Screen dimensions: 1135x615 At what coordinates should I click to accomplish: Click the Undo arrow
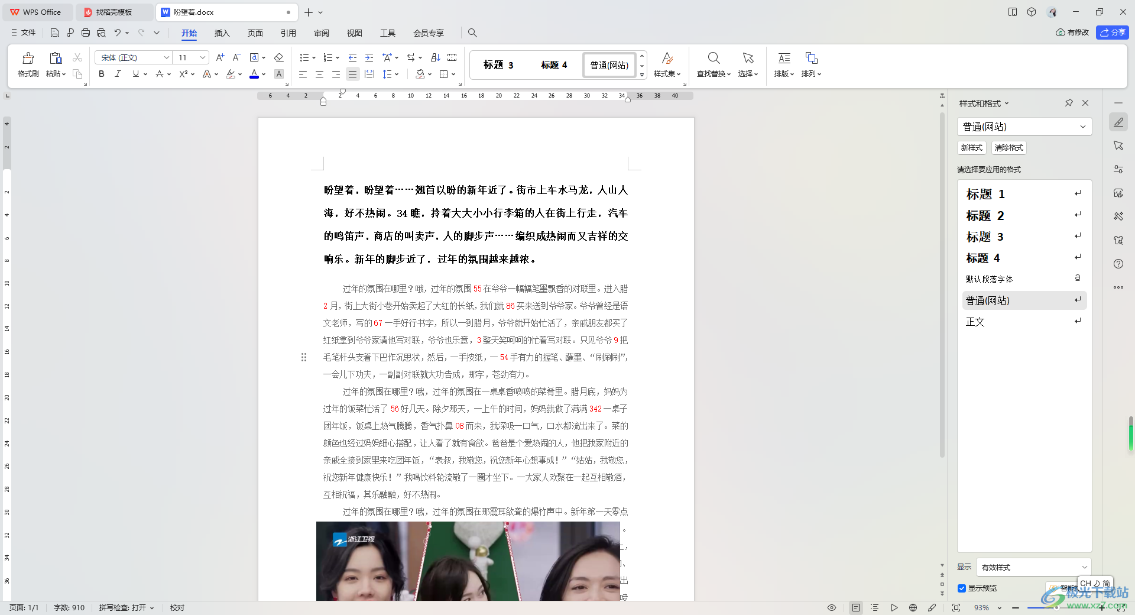point(118,33)
